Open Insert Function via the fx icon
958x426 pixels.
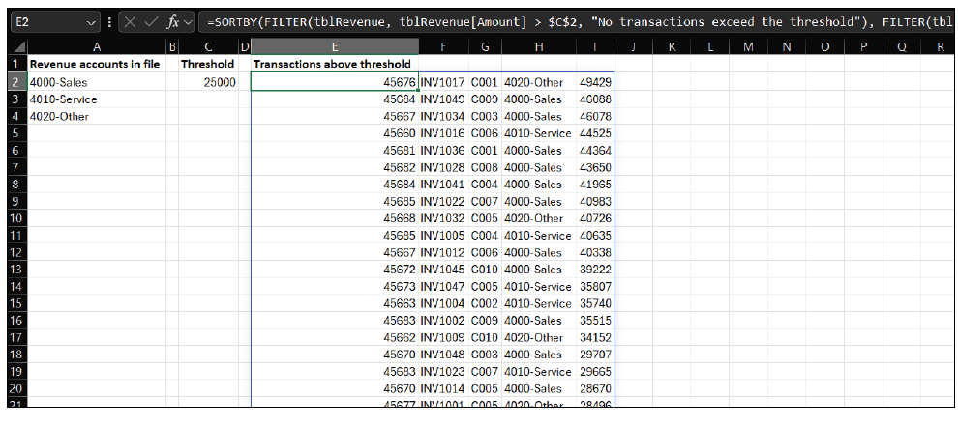173,20
